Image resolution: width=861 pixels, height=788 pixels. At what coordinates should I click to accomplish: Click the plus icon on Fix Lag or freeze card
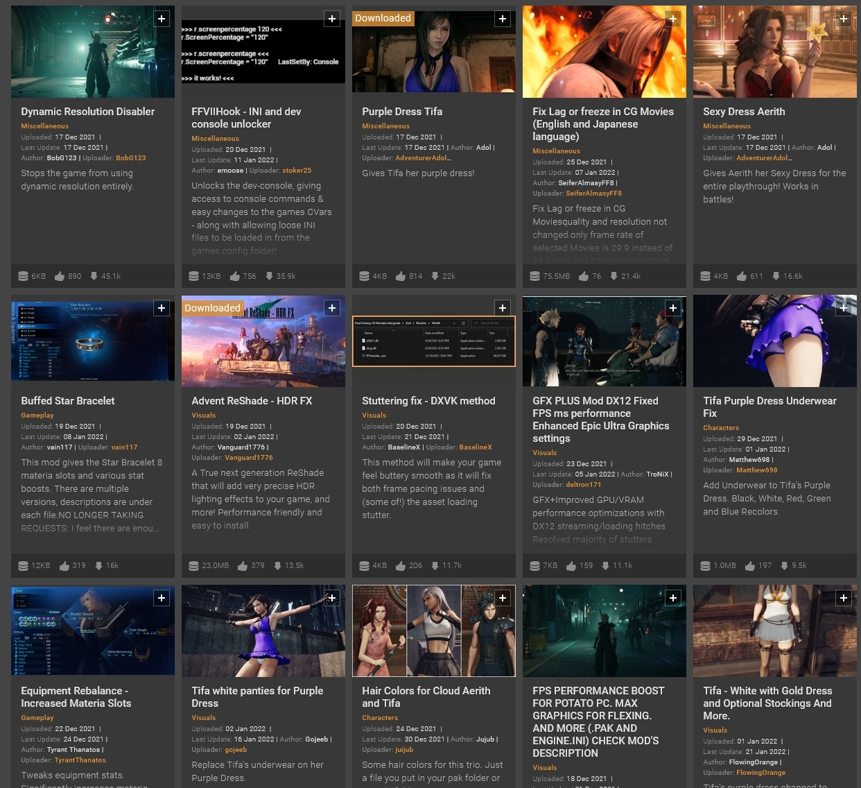click(x=673, y=19)
